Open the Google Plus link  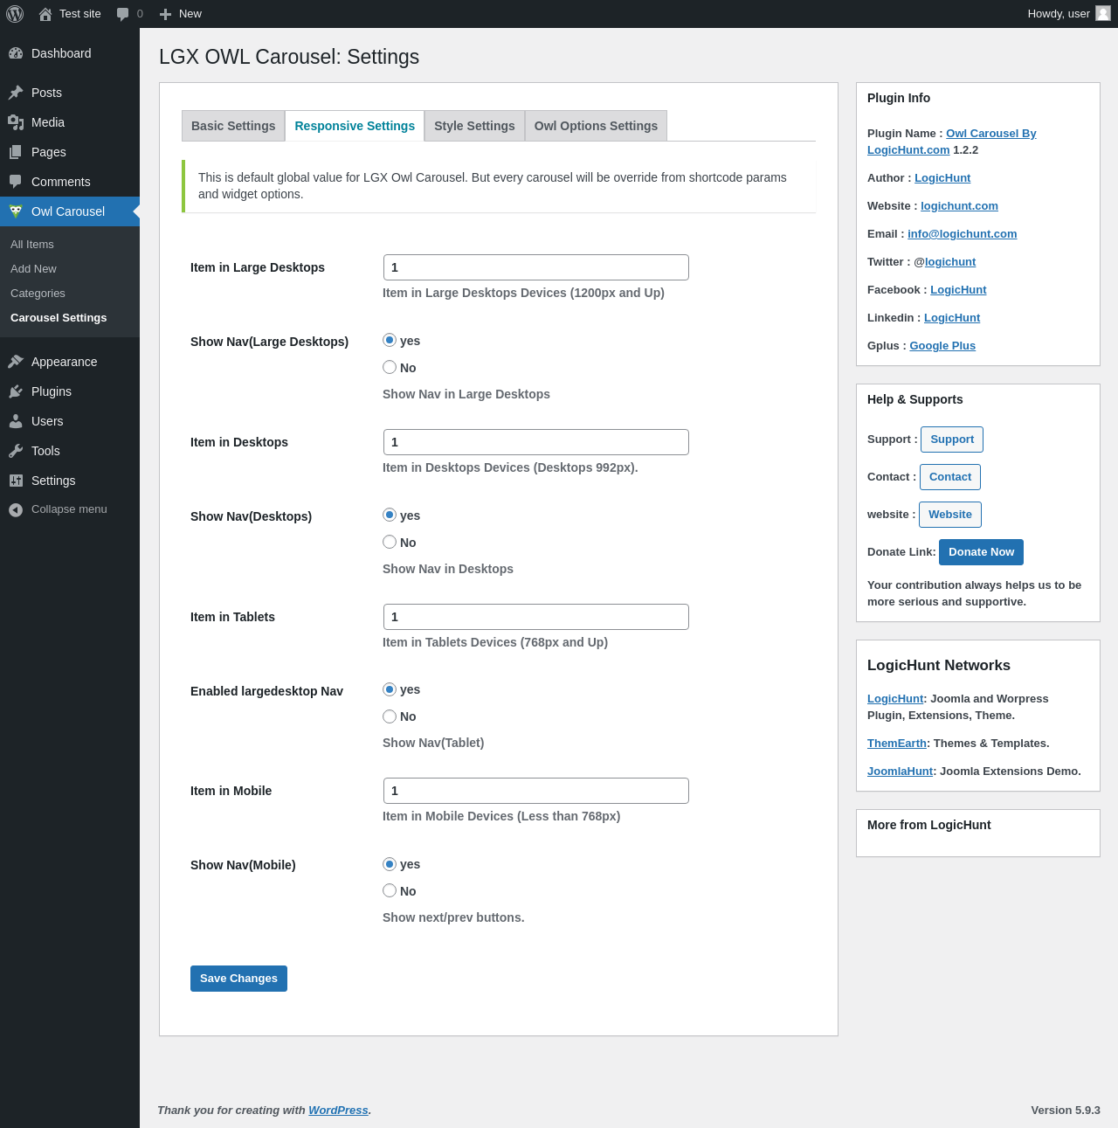942,346
